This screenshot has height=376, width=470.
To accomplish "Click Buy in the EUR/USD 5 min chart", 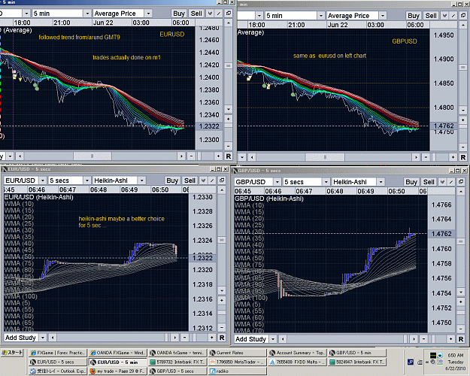I will click(x=179, y=14).
